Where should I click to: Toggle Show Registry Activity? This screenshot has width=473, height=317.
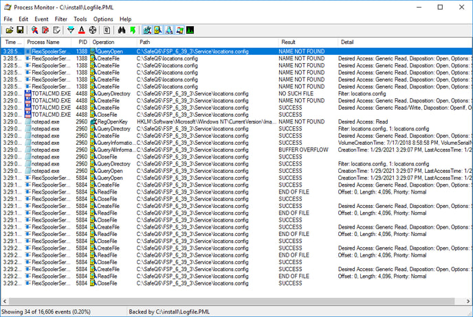pos(147,30)
